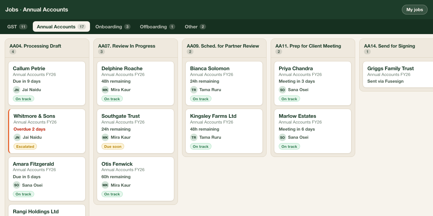The image size is (433, 216).
Task: Click MK avatar on Delphine Roache card
Action: coord(105,90)
